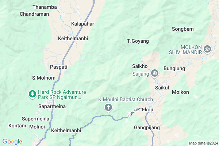Screen dimensions: 219x146
Task: Click the Map data ©2024 attribution
Action: pos(204,143)
